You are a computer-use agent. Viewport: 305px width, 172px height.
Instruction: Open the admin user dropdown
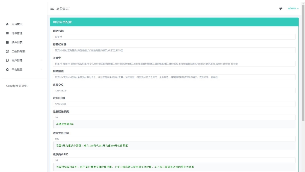click(x=293, y=8)
